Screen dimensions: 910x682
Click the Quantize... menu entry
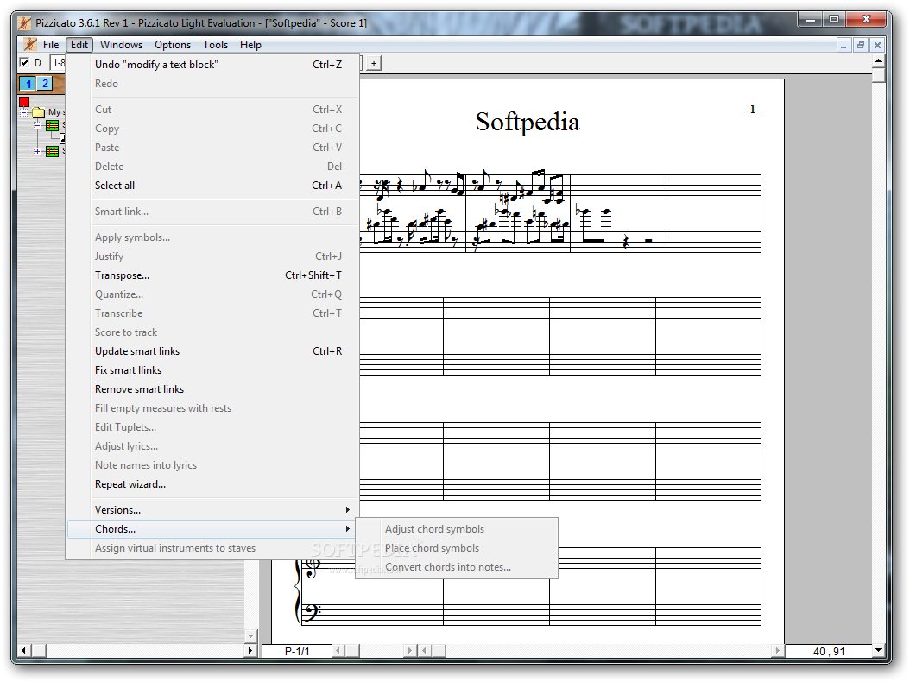click(212, 294)
